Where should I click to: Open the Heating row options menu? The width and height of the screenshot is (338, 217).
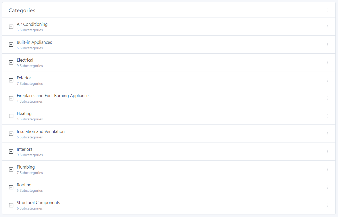(327, 116)
